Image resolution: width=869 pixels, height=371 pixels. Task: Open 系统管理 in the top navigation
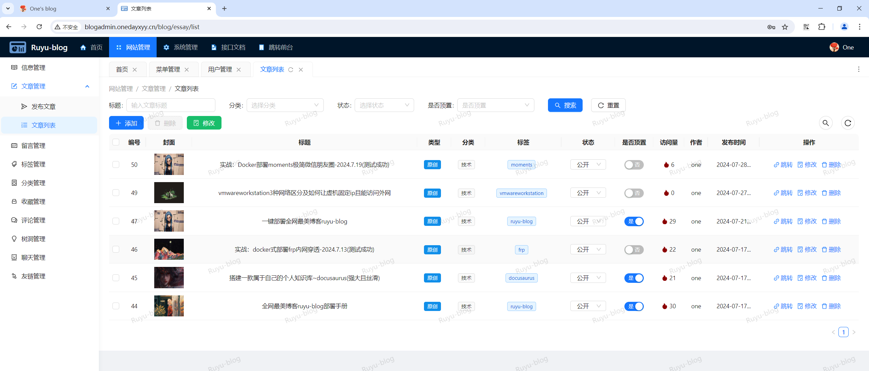[x=180, y=47]
